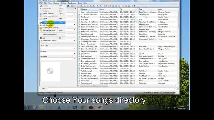Expand the Discnumber dropdown
The height and width of the screenshot is (120, 214).
[75, 59]
